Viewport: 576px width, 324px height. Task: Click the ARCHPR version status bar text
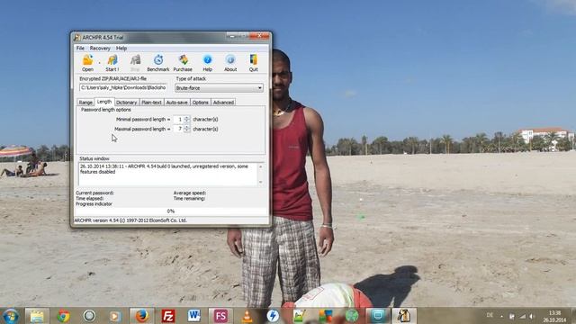click(130, 220)
